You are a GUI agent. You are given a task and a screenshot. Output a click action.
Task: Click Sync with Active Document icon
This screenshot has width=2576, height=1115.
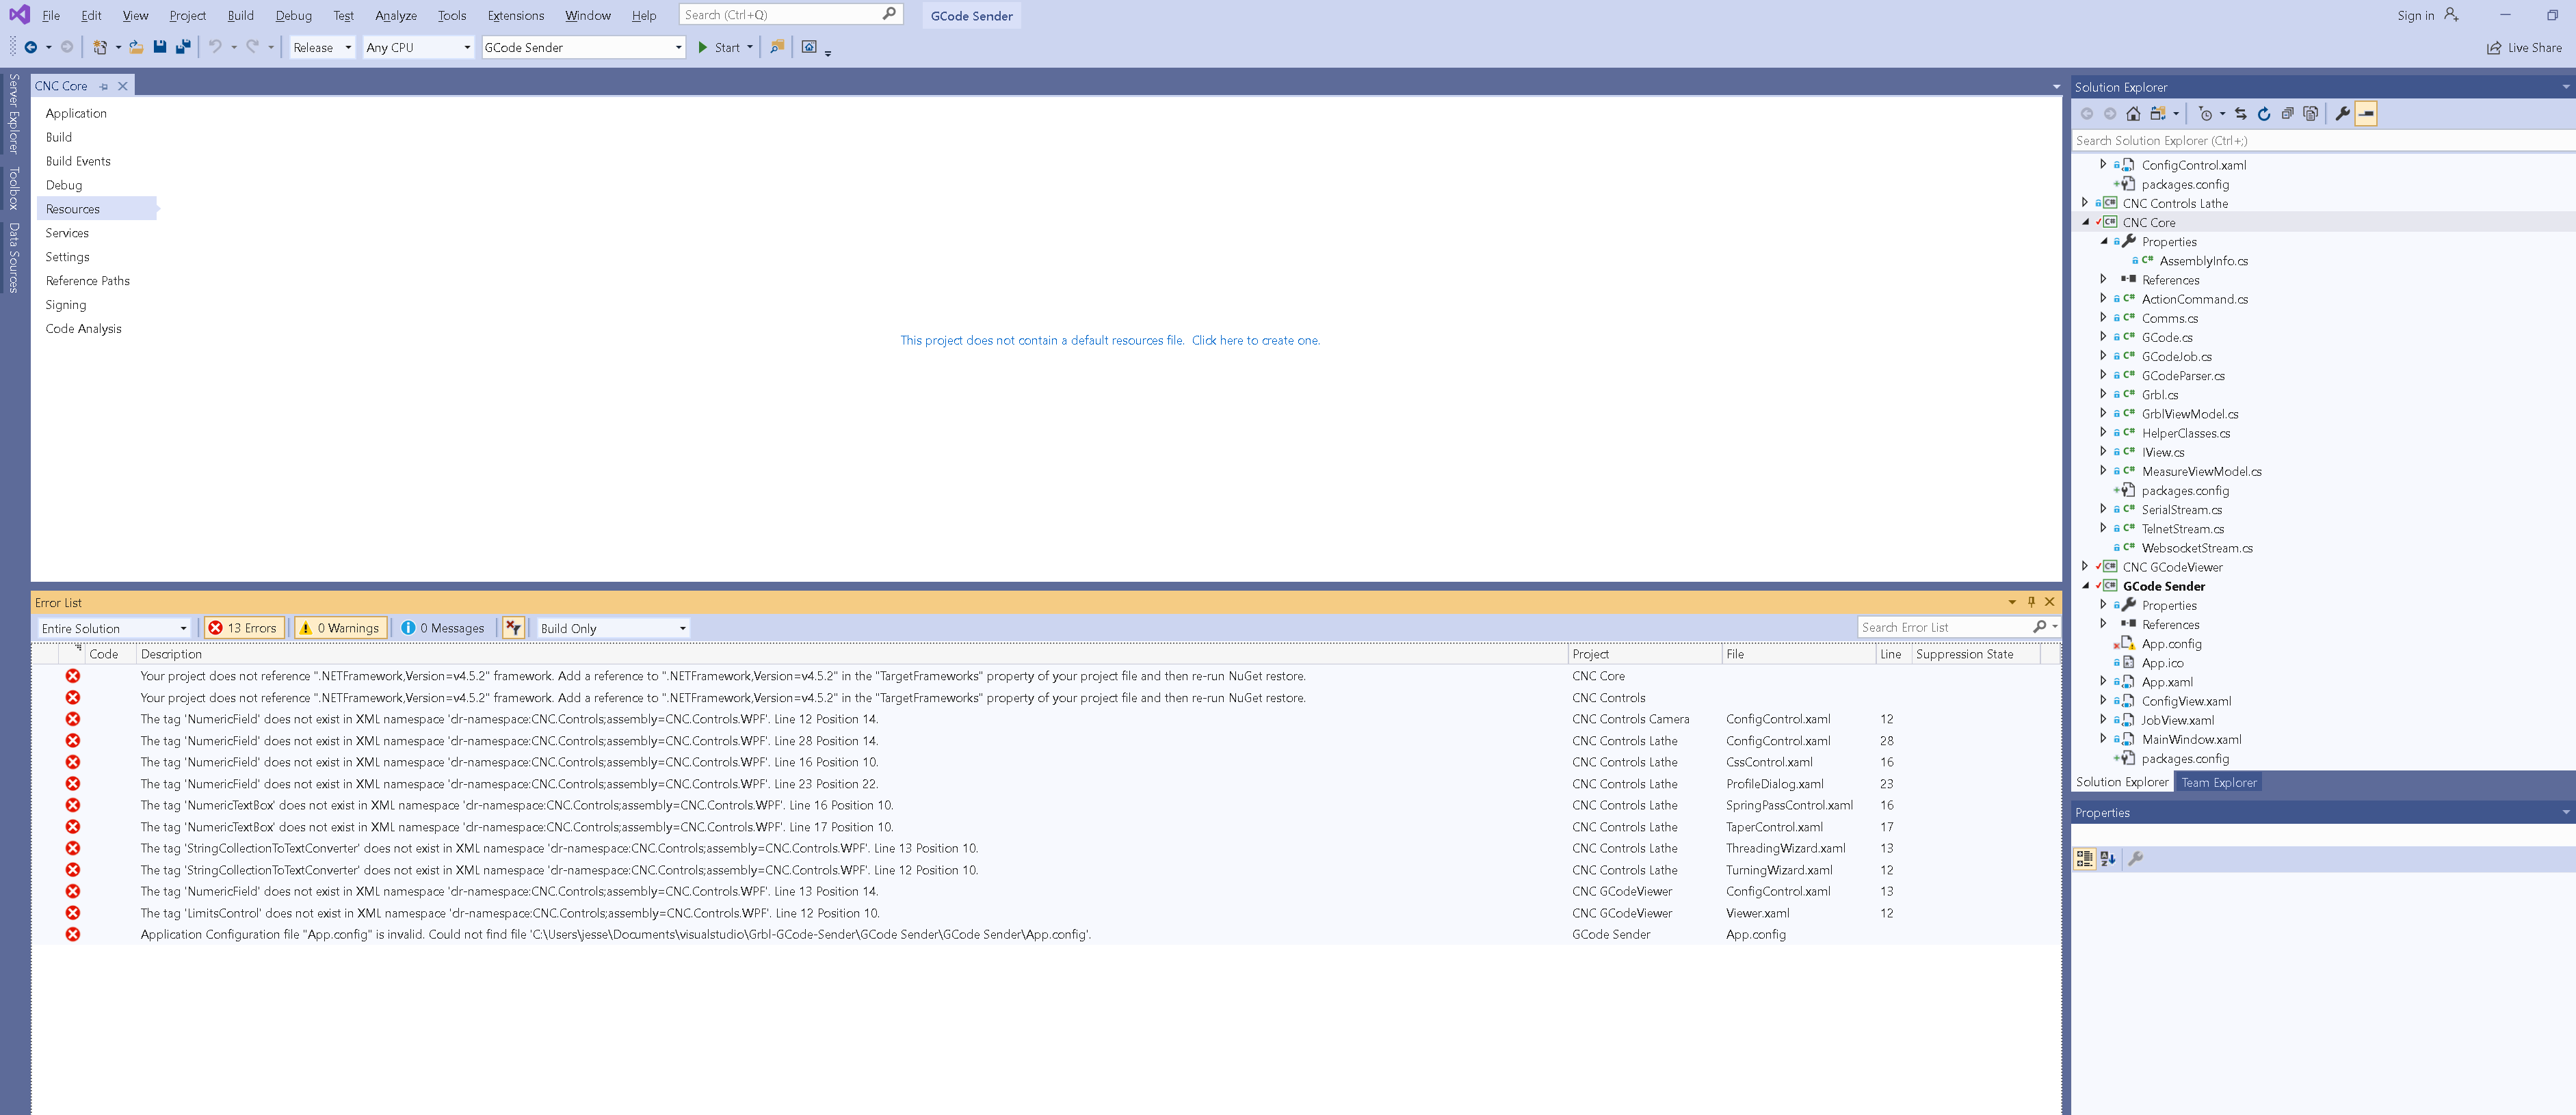click(x=2241, y=114)
